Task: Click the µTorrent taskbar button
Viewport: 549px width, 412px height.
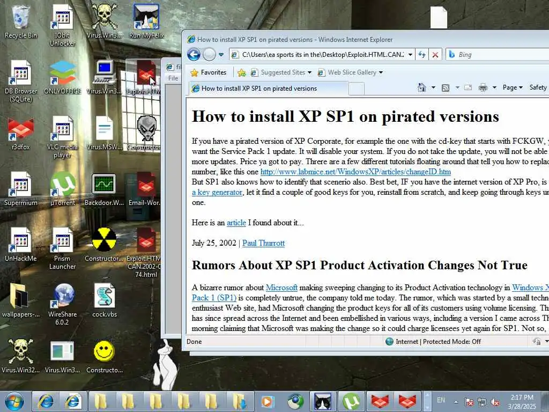Action: tap(352, 401)
